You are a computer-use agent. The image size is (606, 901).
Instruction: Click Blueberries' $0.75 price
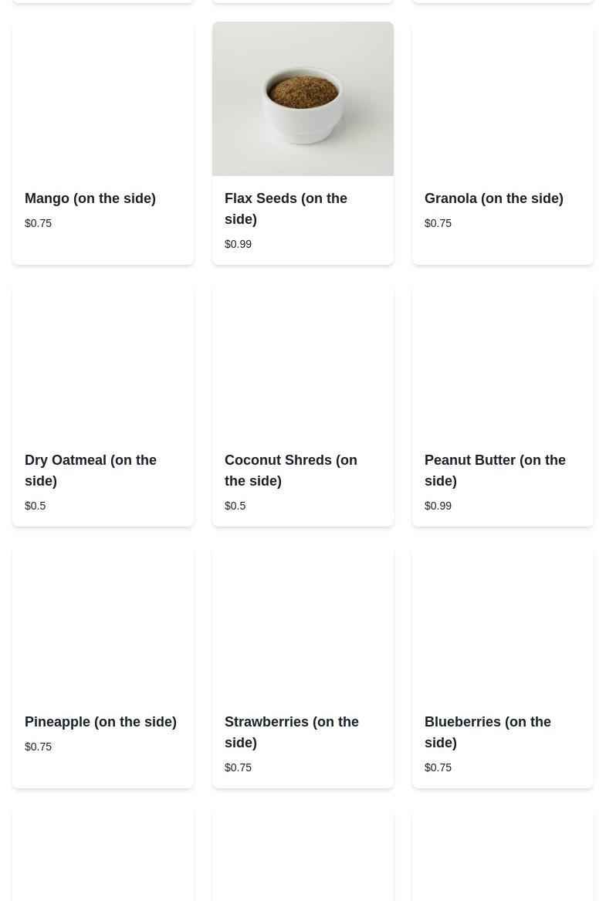438,767
